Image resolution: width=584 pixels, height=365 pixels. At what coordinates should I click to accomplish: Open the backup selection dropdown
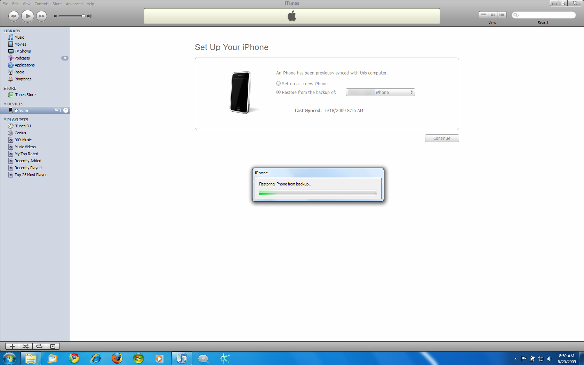pyautogui.click(x=380, y=92)
